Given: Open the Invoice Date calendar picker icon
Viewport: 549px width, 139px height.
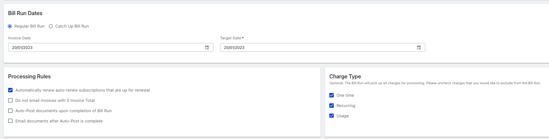Looking at the screenshot, I should [x=207, y=47].
